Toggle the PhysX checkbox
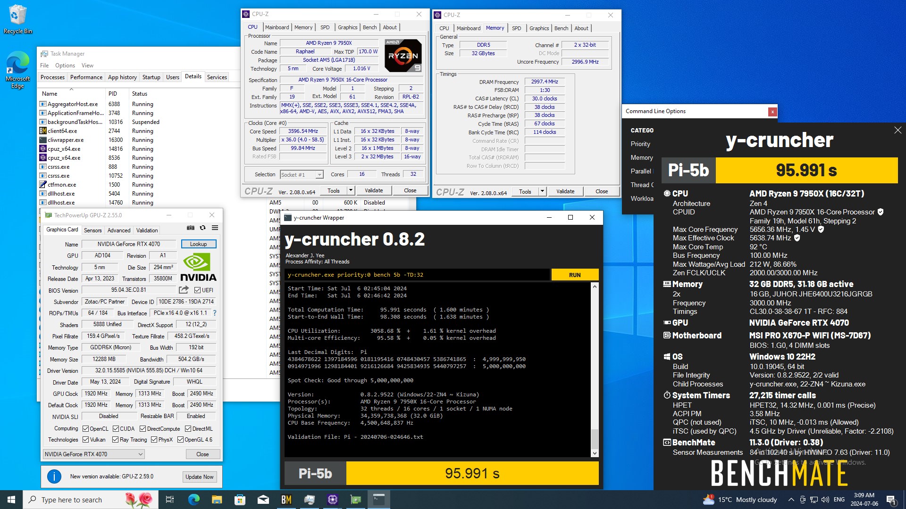906x509 pixels. (154, 440)
